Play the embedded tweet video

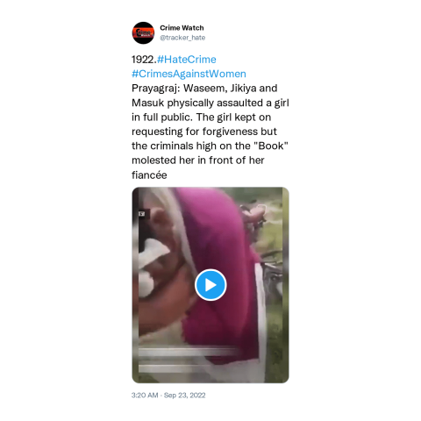pyautogui.click(x=210, y=285)
